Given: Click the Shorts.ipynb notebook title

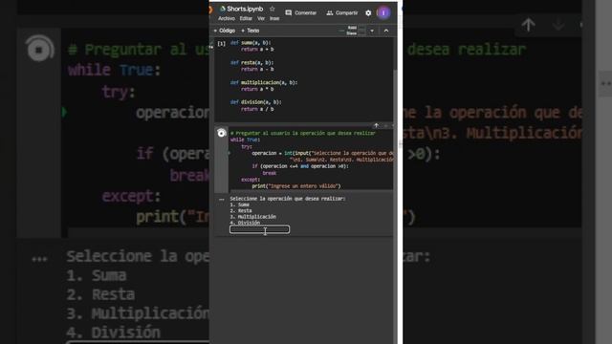Looking at the screenshot, I should pos(245,9).
